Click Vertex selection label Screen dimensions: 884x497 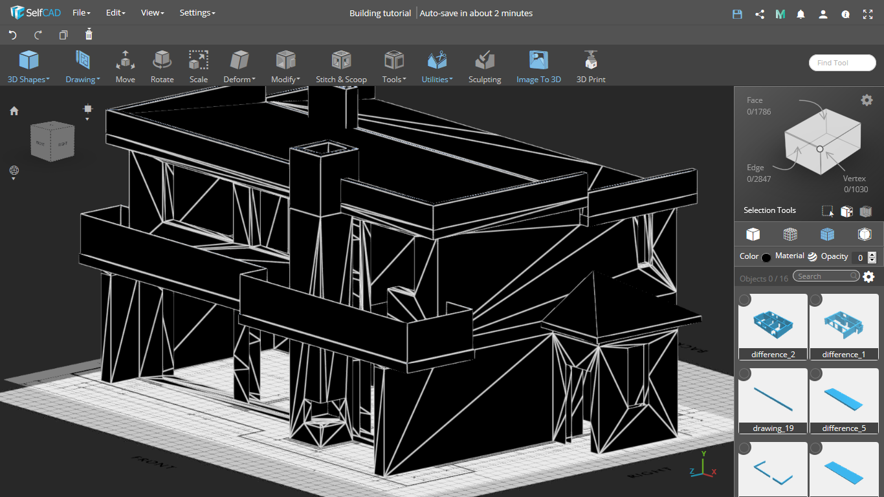[855, 179]
